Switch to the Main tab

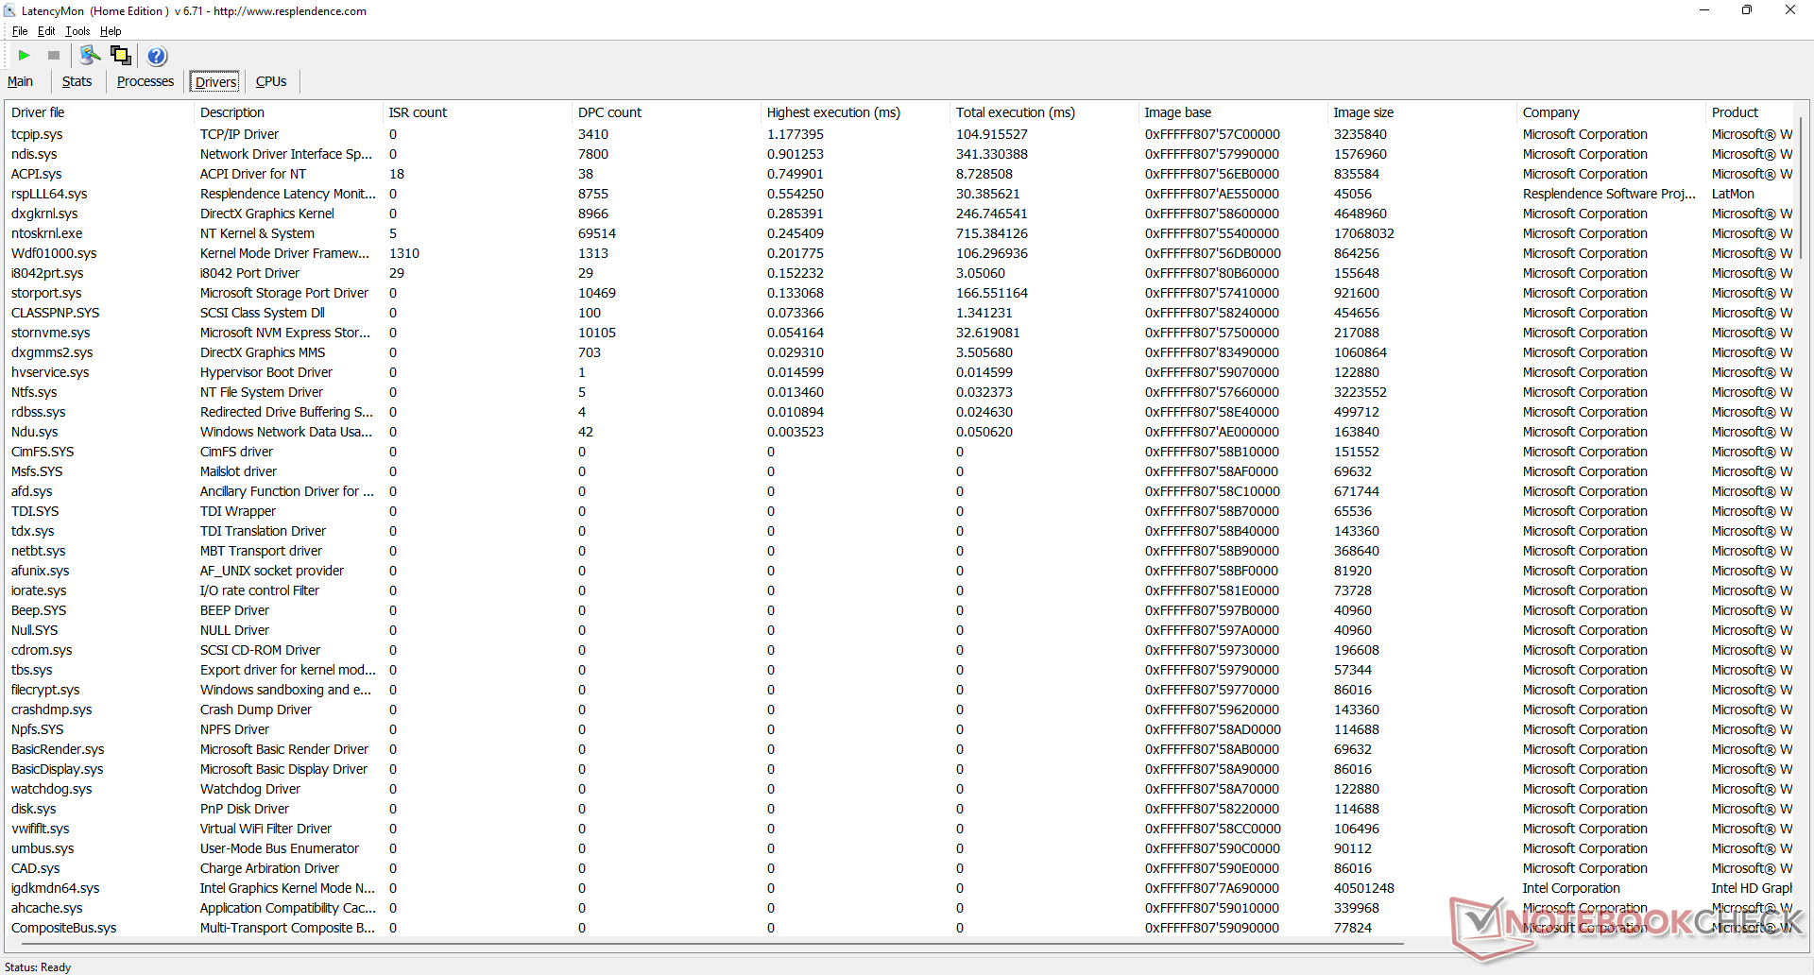coord(21,81)
